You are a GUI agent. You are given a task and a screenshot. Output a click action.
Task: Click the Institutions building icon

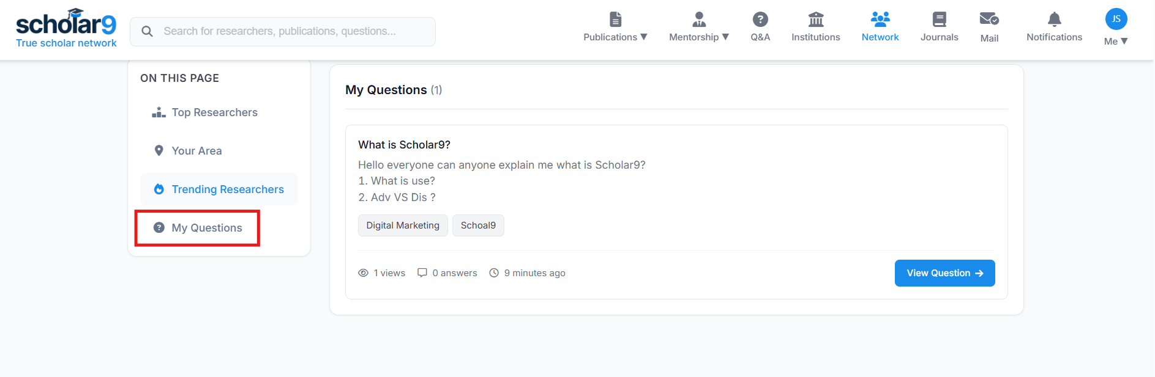point(816,20)
